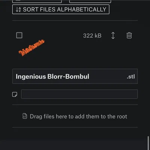150x150 pixels.
Task: Click the A-Z sort arrow icon
Action: pyautogui.click(x=18, y=9)
